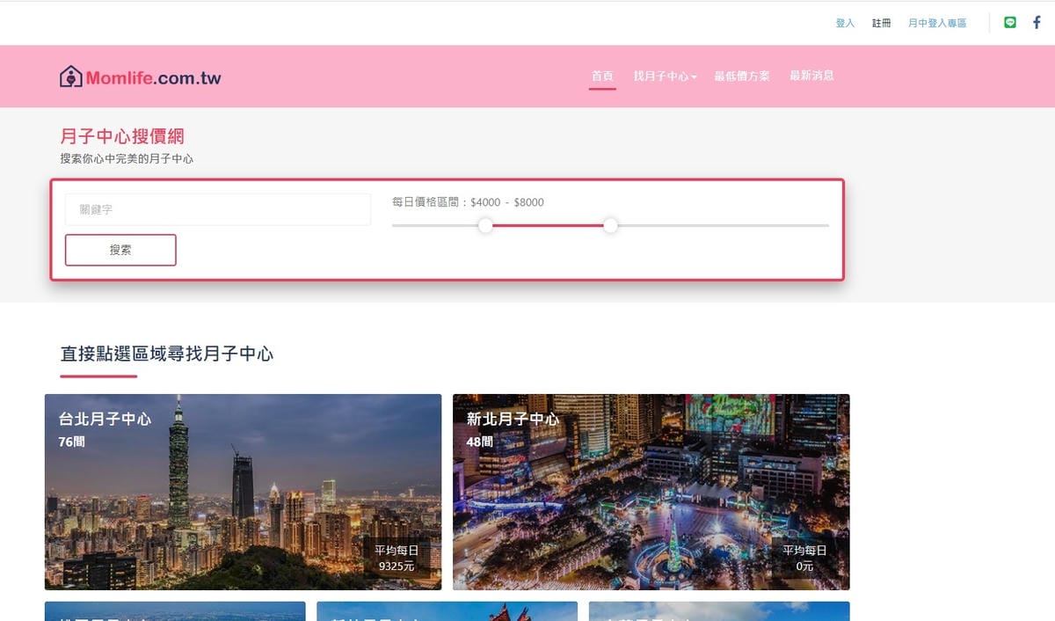
Task: Open 最低價方案 in navigation
Action: pyautogui.click(x=741, y=77)
